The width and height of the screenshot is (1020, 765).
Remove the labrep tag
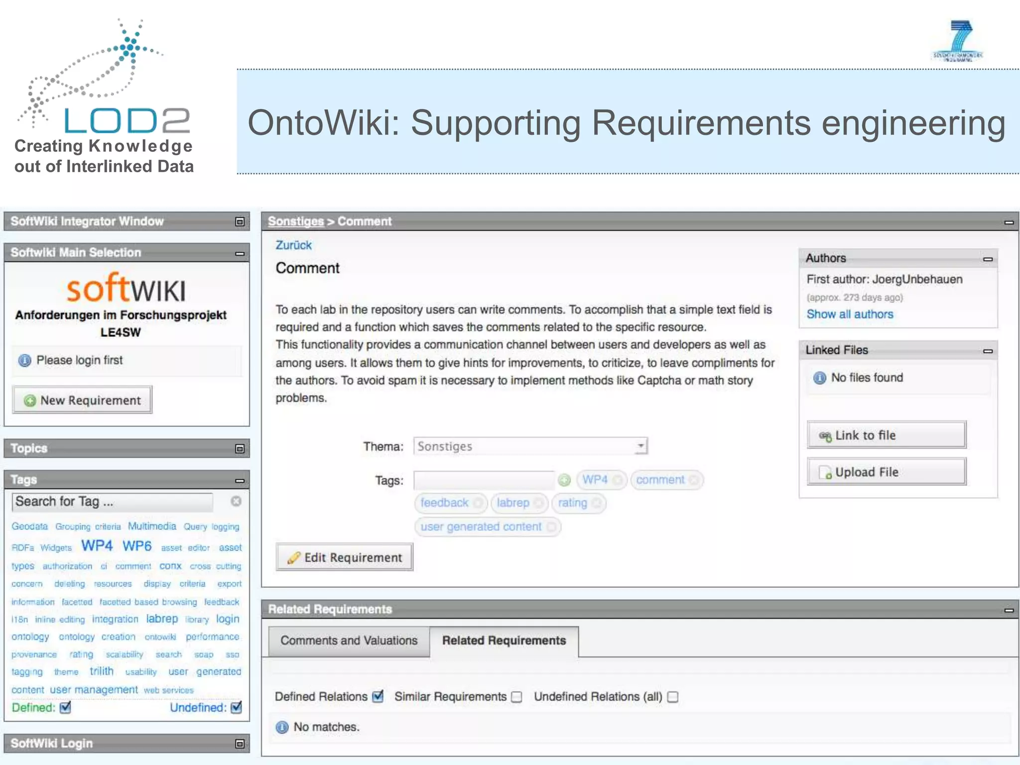538,503
